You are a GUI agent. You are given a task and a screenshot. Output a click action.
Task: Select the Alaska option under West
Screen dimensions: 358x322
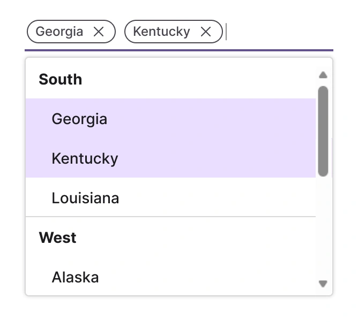tap(75, 277)
